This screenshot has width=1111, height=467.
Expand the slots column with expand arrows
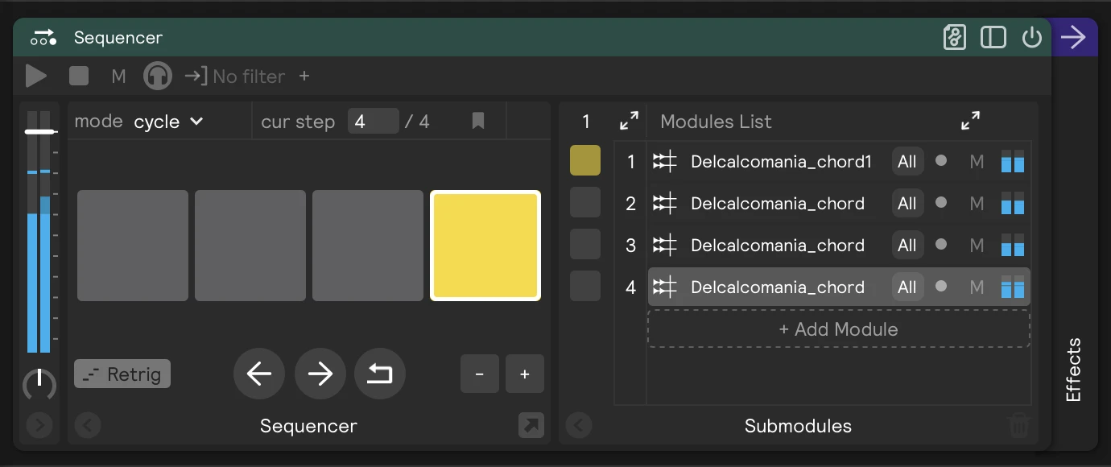tap(629, 122)
